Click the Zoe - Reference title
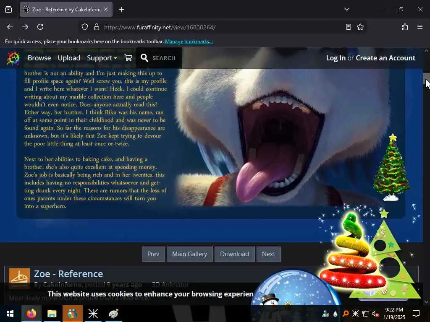Screen dimensions: 430x322 click(68, 274)
